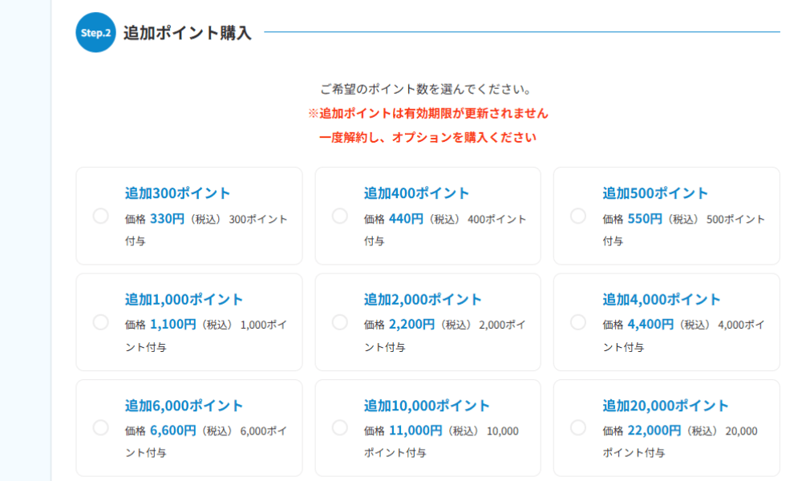
Task: Select radio for 追加1,000ポイント
Action: click(101, 322)
